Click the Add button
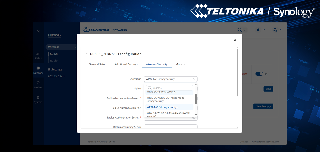Viewport: 320px width, 152px height. coord(268,89)
